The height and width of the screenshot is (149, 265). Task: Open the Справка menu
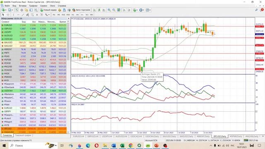click(x=62, y=6)
